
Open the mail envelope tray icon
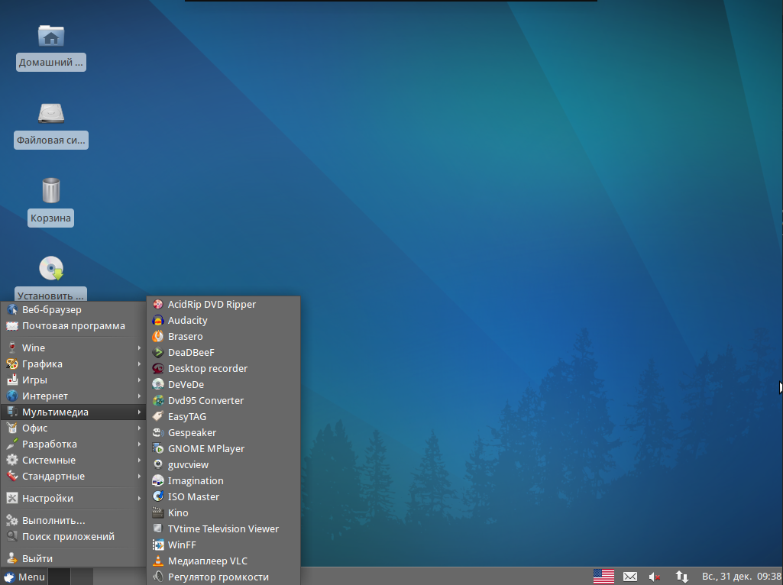tap(630, 577)
